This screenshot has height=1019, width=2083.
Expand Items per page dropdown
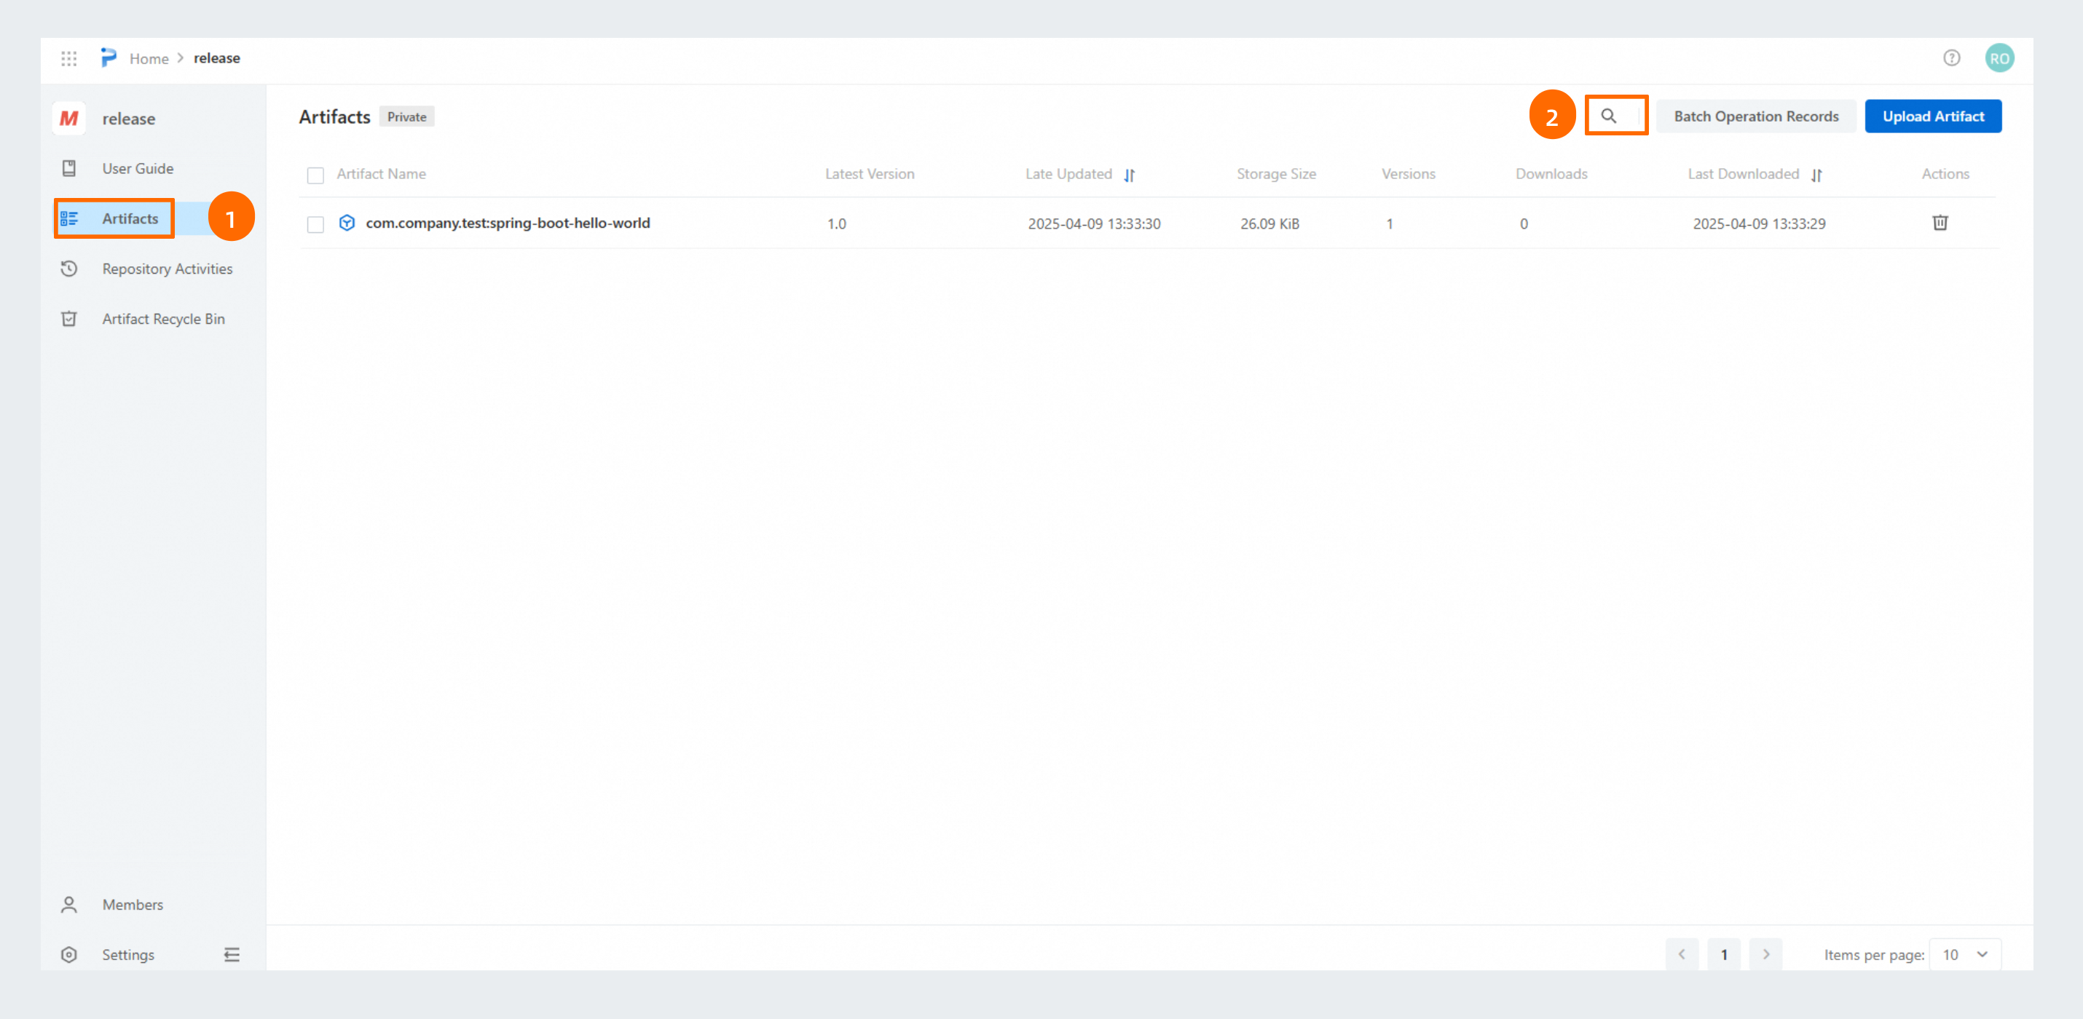1964,954
